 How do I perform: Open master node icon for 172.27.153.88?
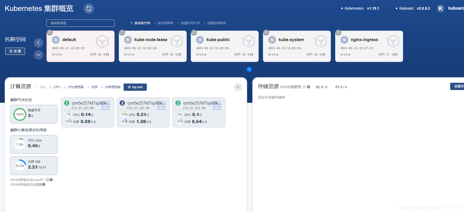pyautogui.click(x=122, y=103)
